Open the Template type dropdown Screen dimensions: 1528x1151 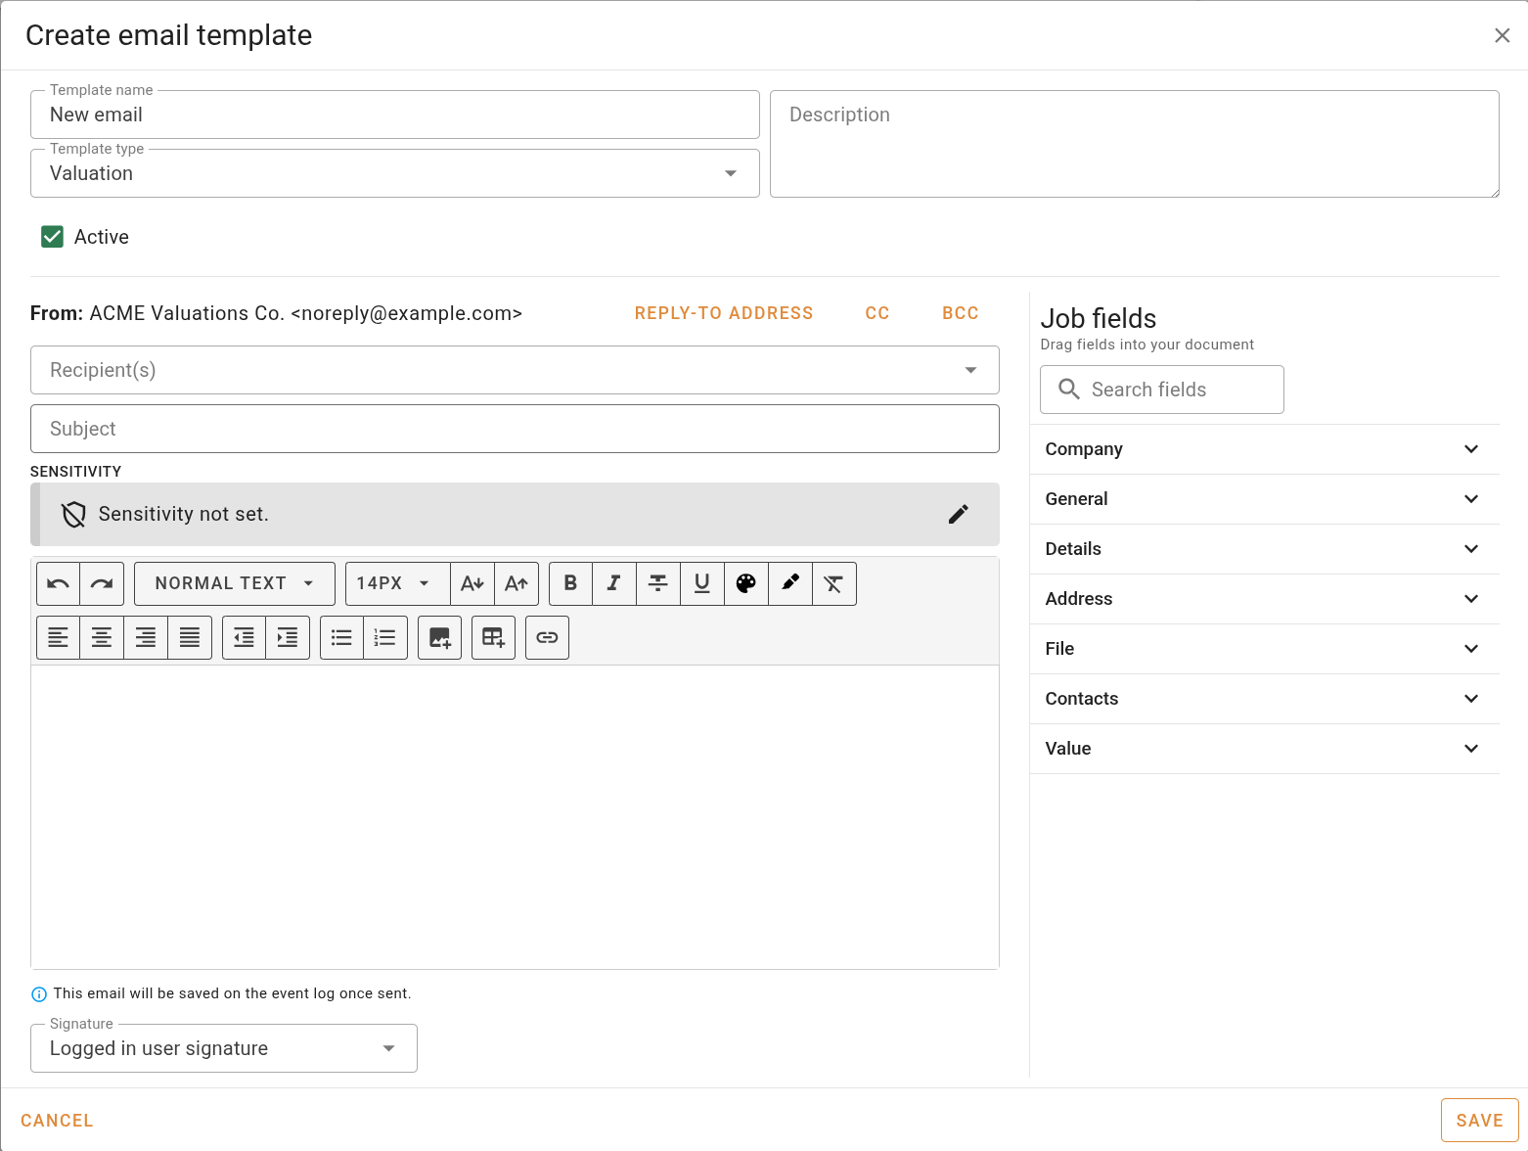395,173
